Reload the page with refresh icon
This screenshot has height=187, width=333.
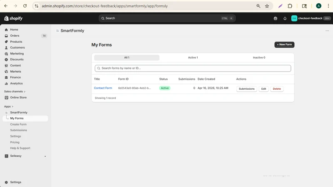pos(25,6)
